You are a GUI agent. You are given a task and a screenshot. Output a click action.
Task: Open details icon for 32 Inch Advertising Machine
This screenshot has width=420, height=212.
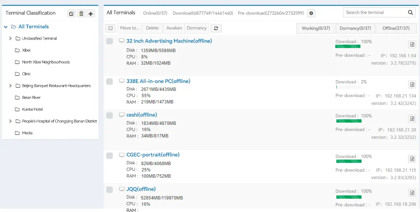pos(412,44)
